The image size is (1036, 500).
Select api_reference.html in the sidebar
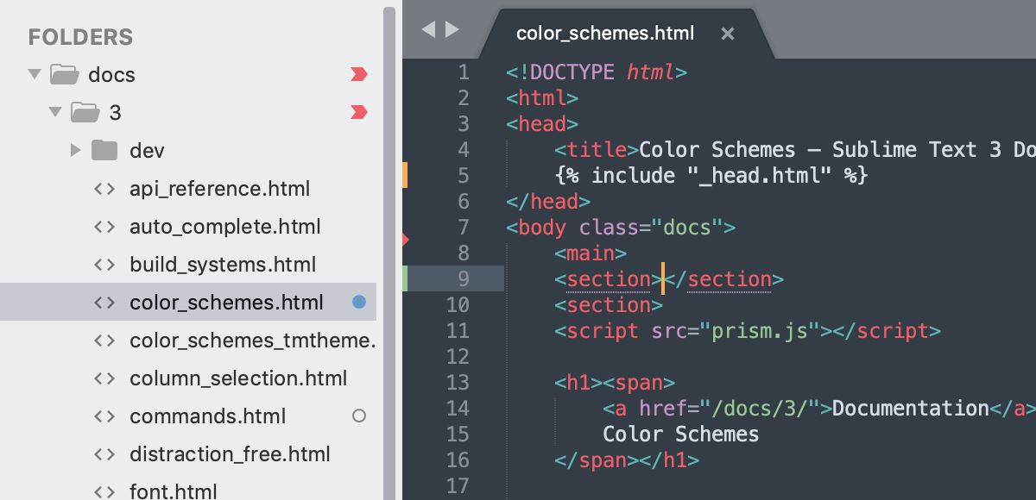219,188
